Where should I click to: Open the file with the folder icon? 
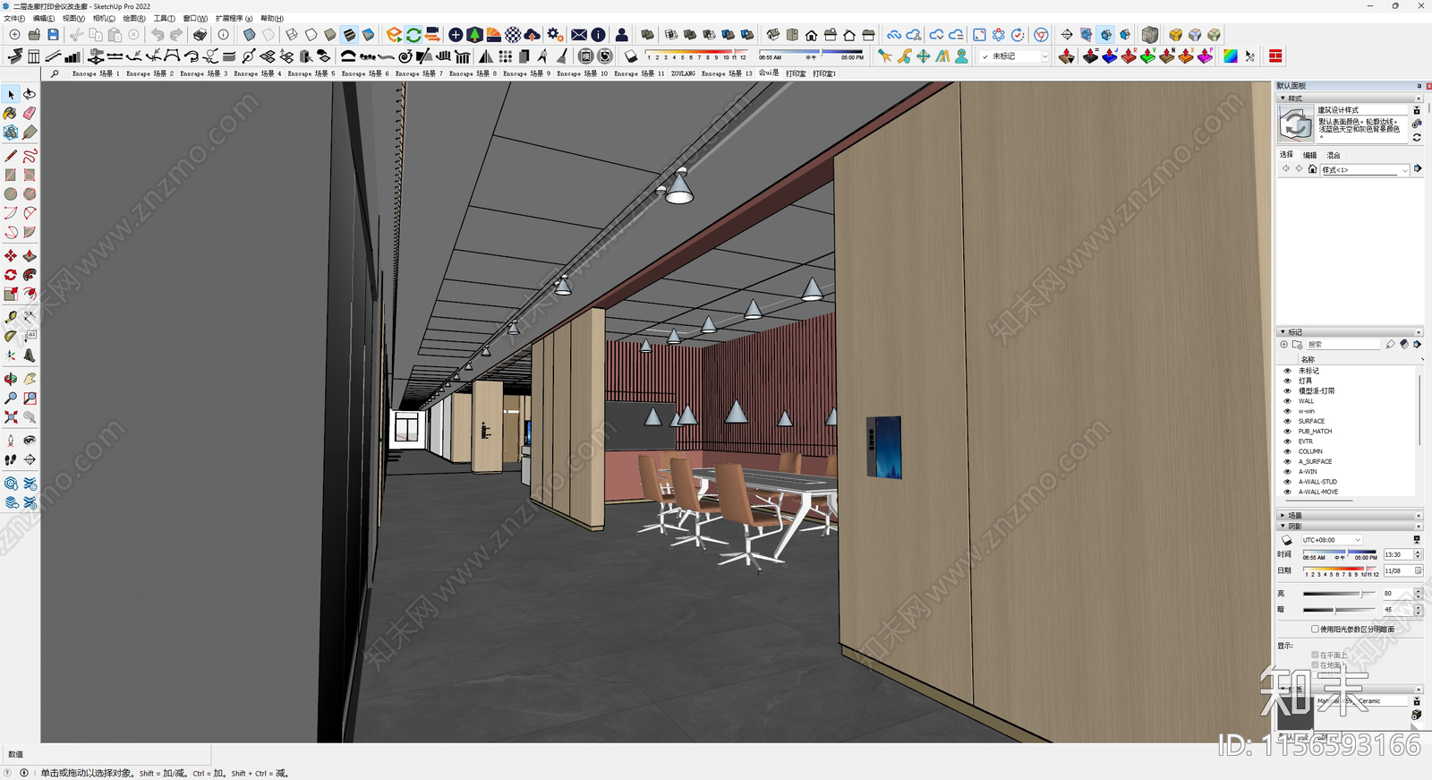(34, 35)
